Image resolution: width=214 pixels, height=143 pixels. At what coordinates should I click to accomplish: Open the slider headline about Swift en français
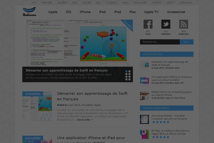tap(67, 70)
